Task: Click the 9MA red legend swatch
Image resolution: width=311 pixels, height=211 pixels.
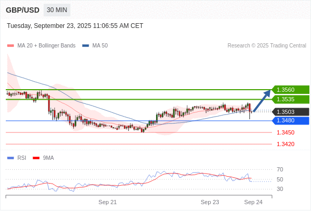Action: [36, 158]
